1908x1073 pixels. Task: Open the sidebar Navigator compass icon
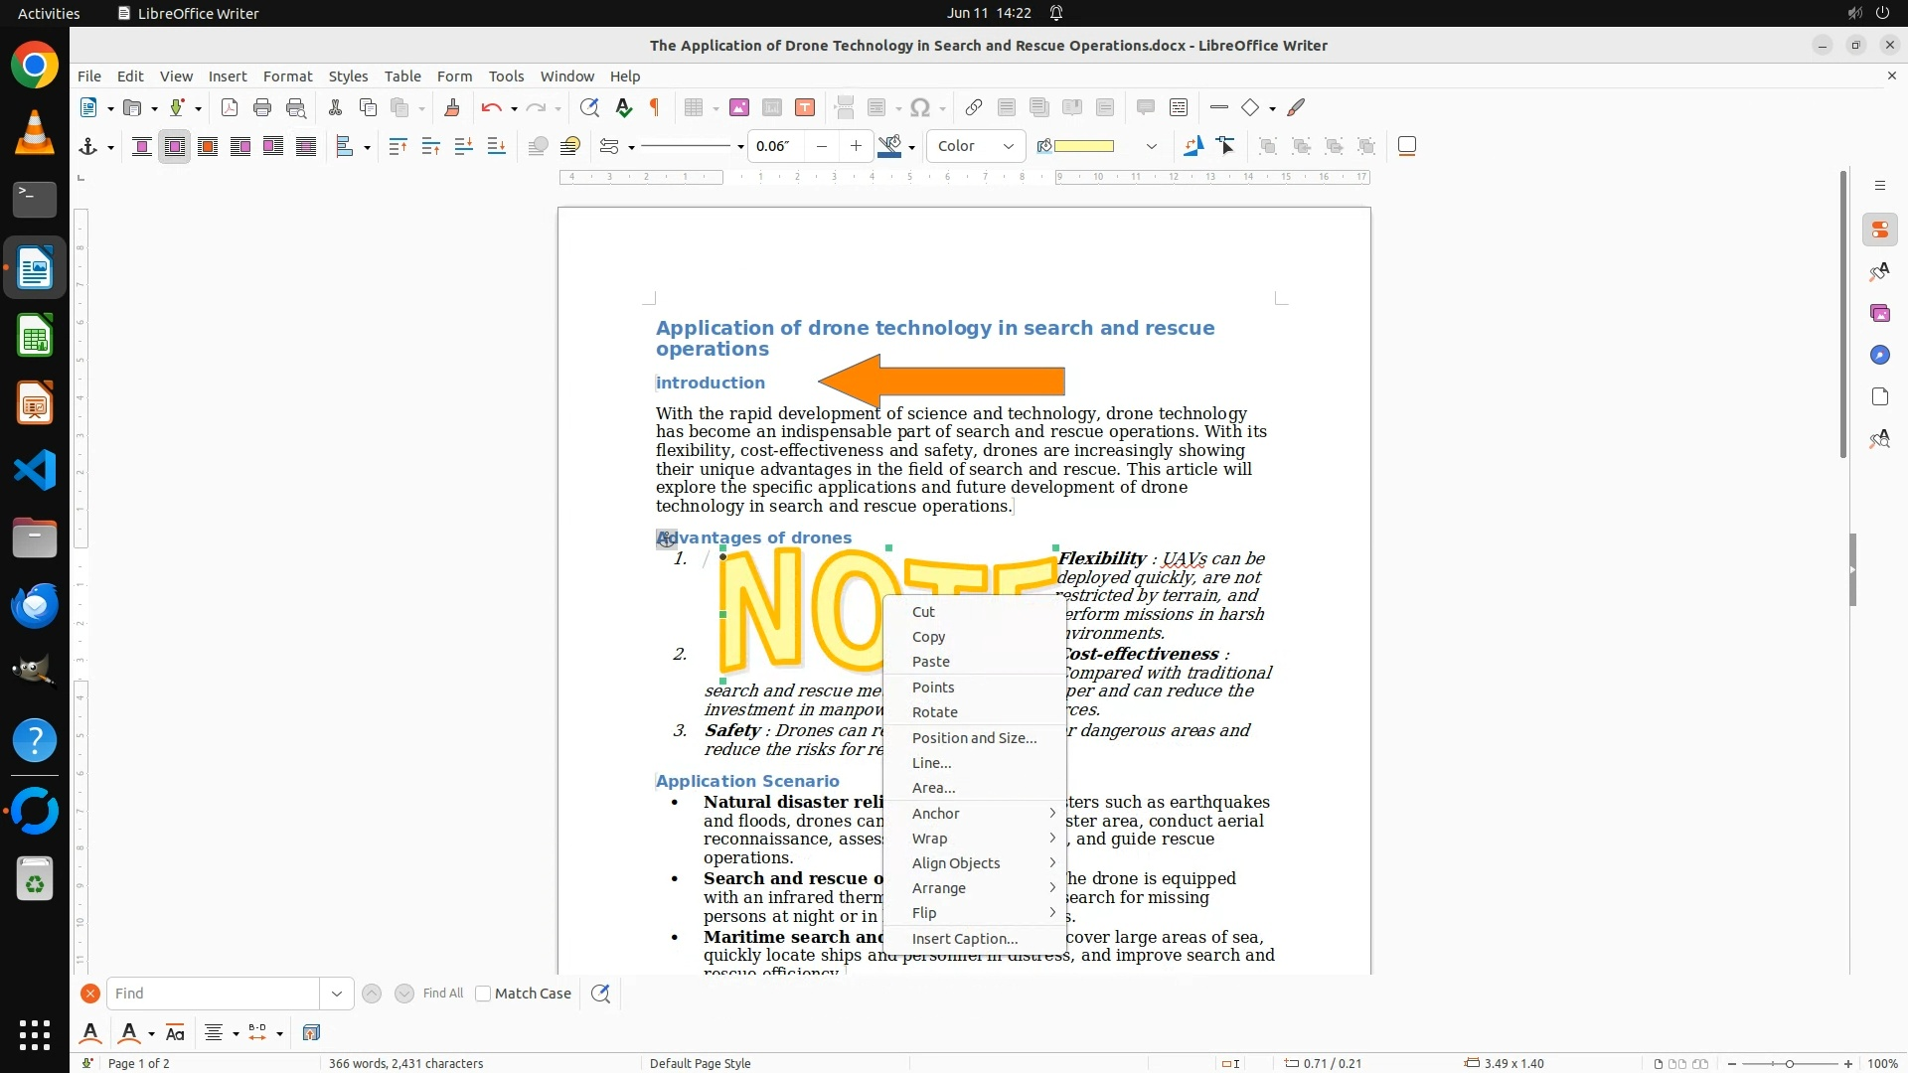click(x=1879, y=356)
